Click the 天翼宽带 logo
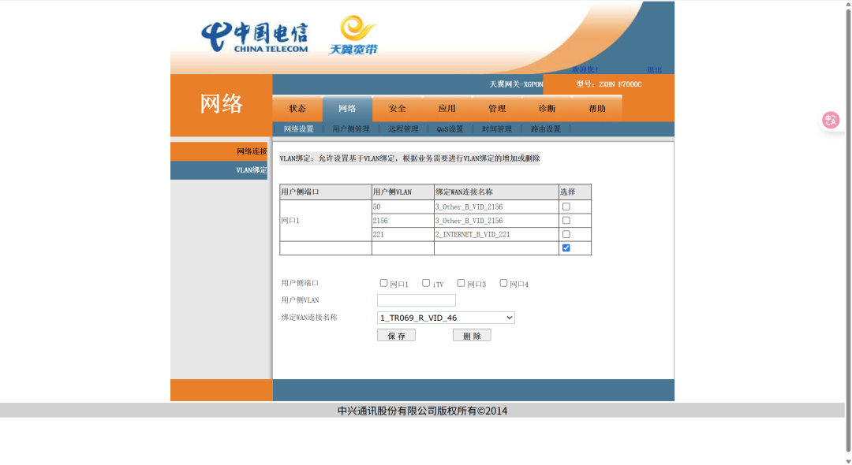852x465 pixels. click(353, 35)
